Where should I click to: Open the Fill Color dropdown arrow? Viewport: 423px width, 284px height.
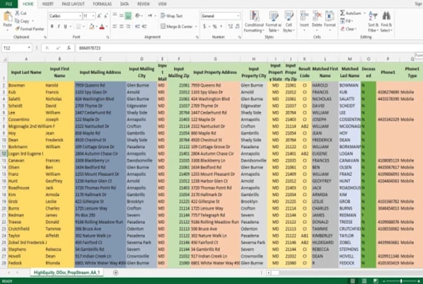[96, 26]
